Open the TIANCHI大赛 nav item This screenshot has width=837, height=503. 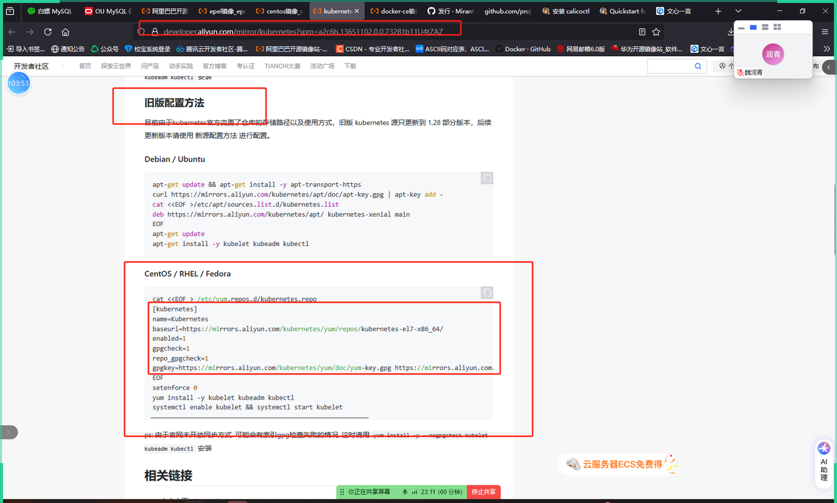coord(282,66)
